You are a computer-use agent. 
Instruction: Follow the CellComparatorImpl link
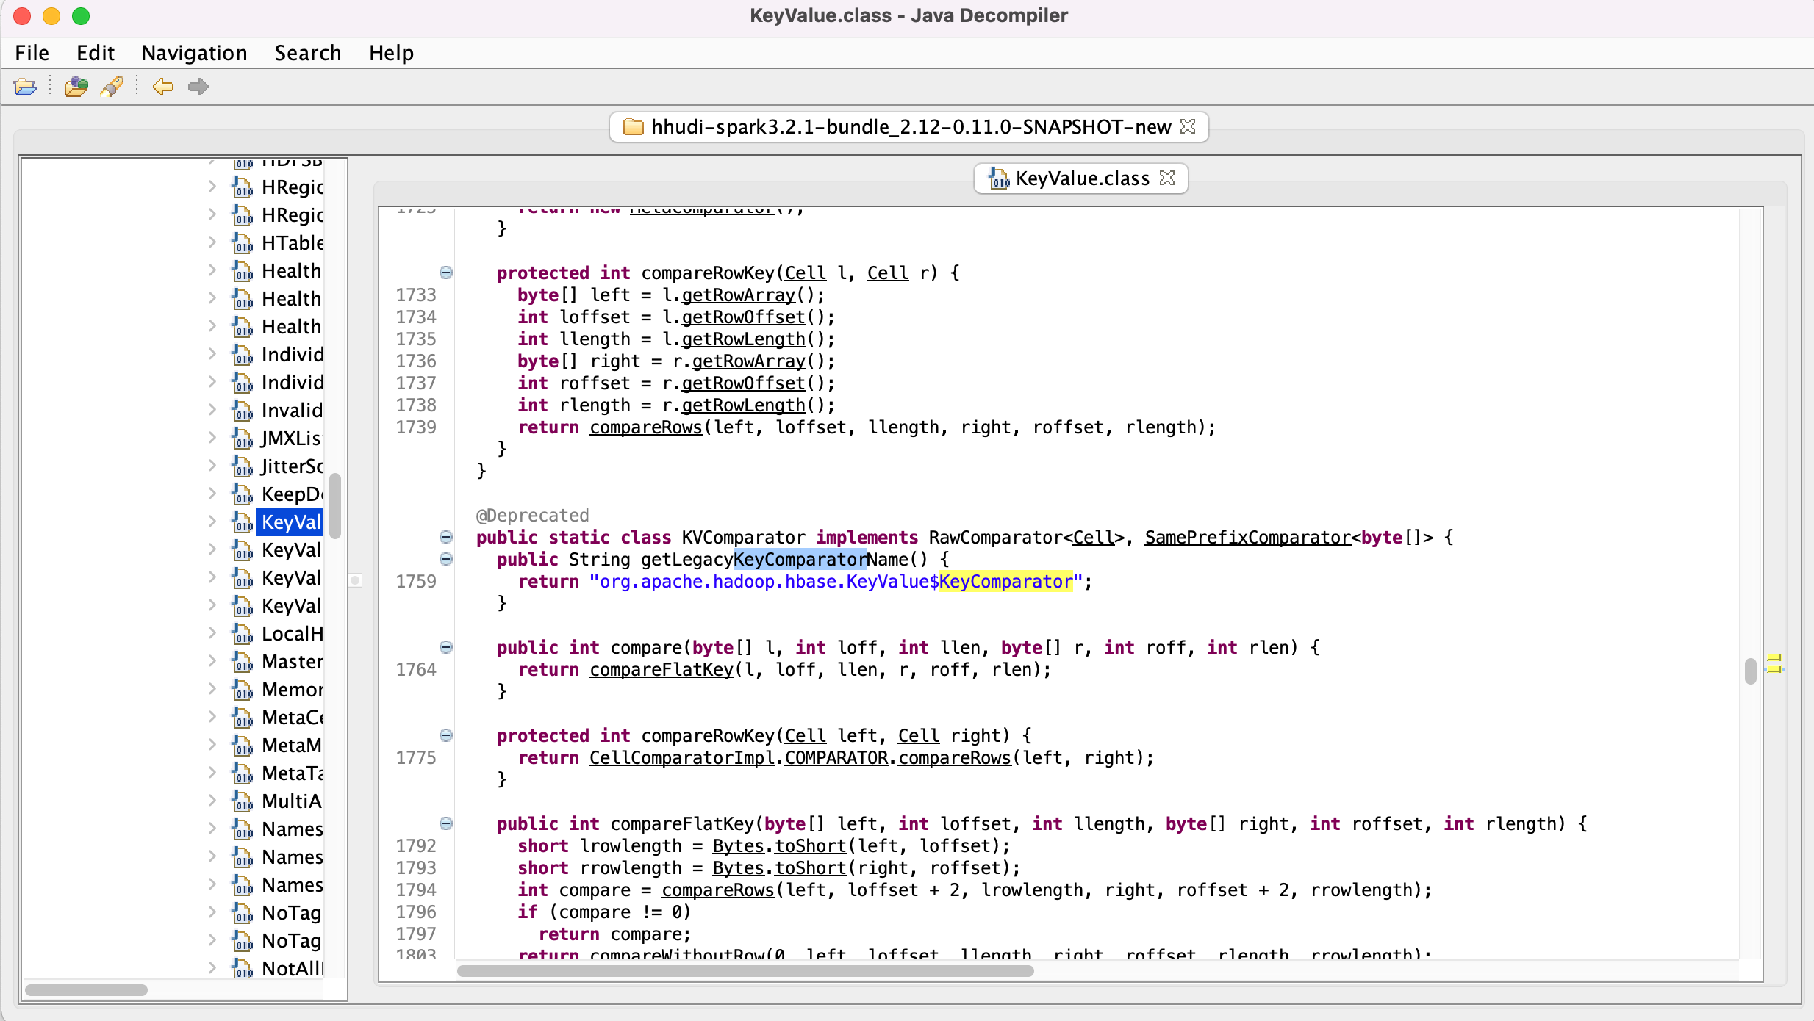point(681,757)
